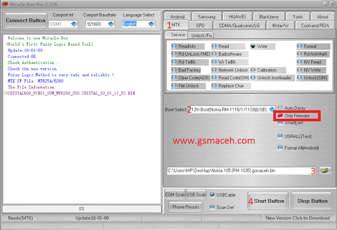Uncheck the USBCable checkbox
337x230 pixels.
tap(212, 195)
